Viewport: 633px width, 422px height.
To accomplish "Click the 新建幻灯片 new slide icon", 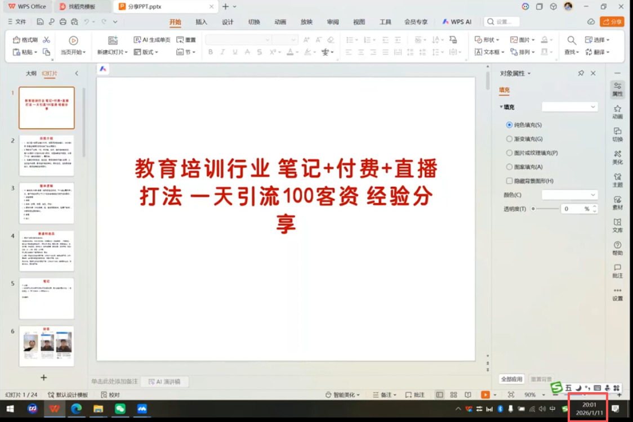I will (113, 41).
